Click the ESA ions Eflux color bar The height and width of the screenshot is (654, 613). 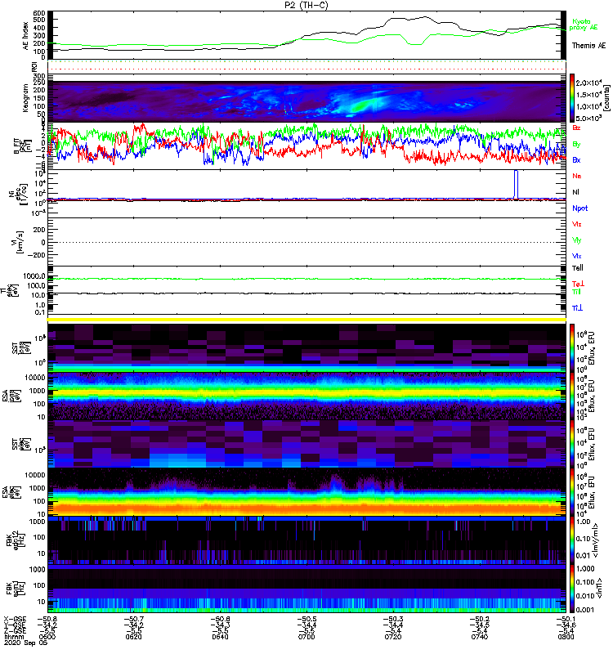coord(571,396)
